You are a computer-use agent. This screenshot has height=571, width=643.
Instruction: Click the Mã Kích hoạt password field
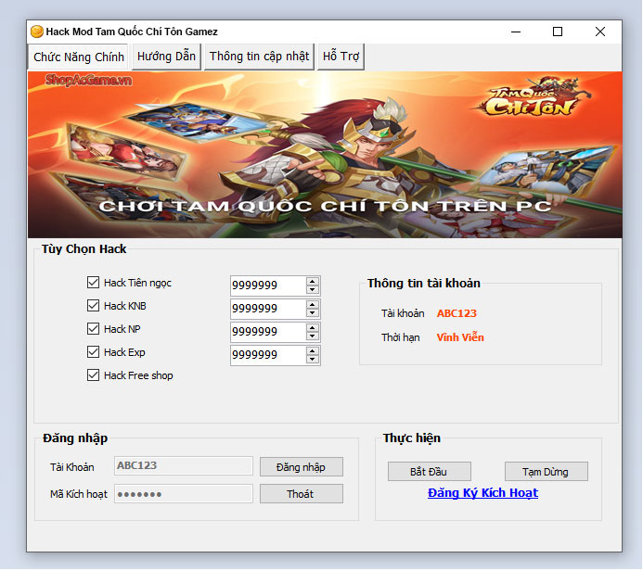[184, 494]
